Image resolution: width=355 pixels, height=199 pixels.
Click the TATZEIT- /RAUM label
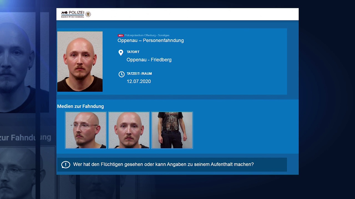click(139, 74)
